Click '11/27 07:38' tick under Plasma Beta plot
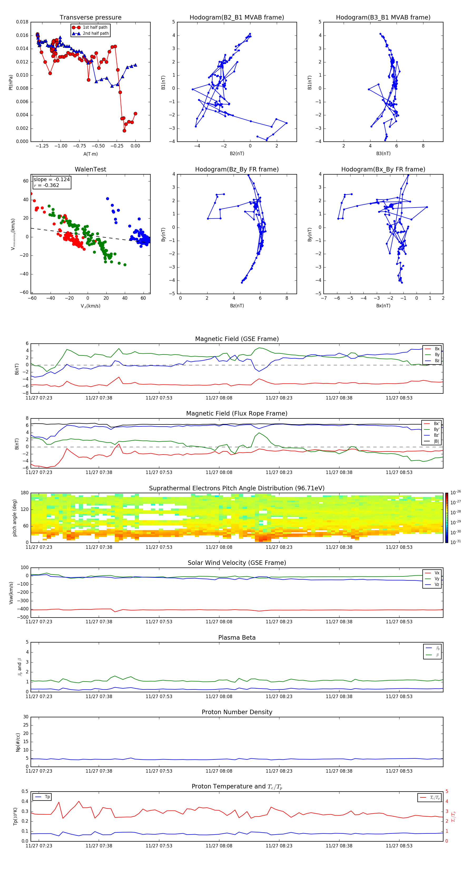This screenshot has height=869, width=474. pyautogui.click(x=99, y=696)
